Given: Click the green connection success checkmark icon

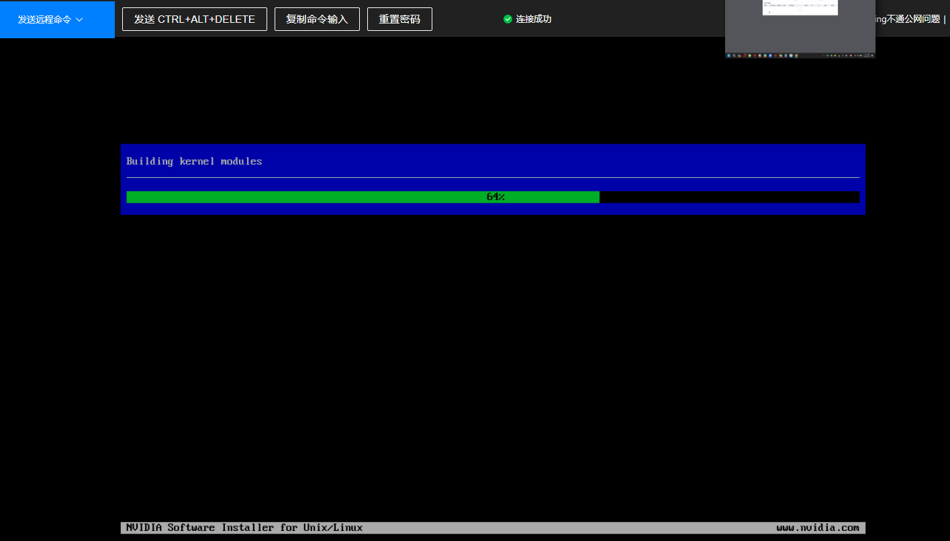Looking at the screenshot, I should (x=508, y=19).
